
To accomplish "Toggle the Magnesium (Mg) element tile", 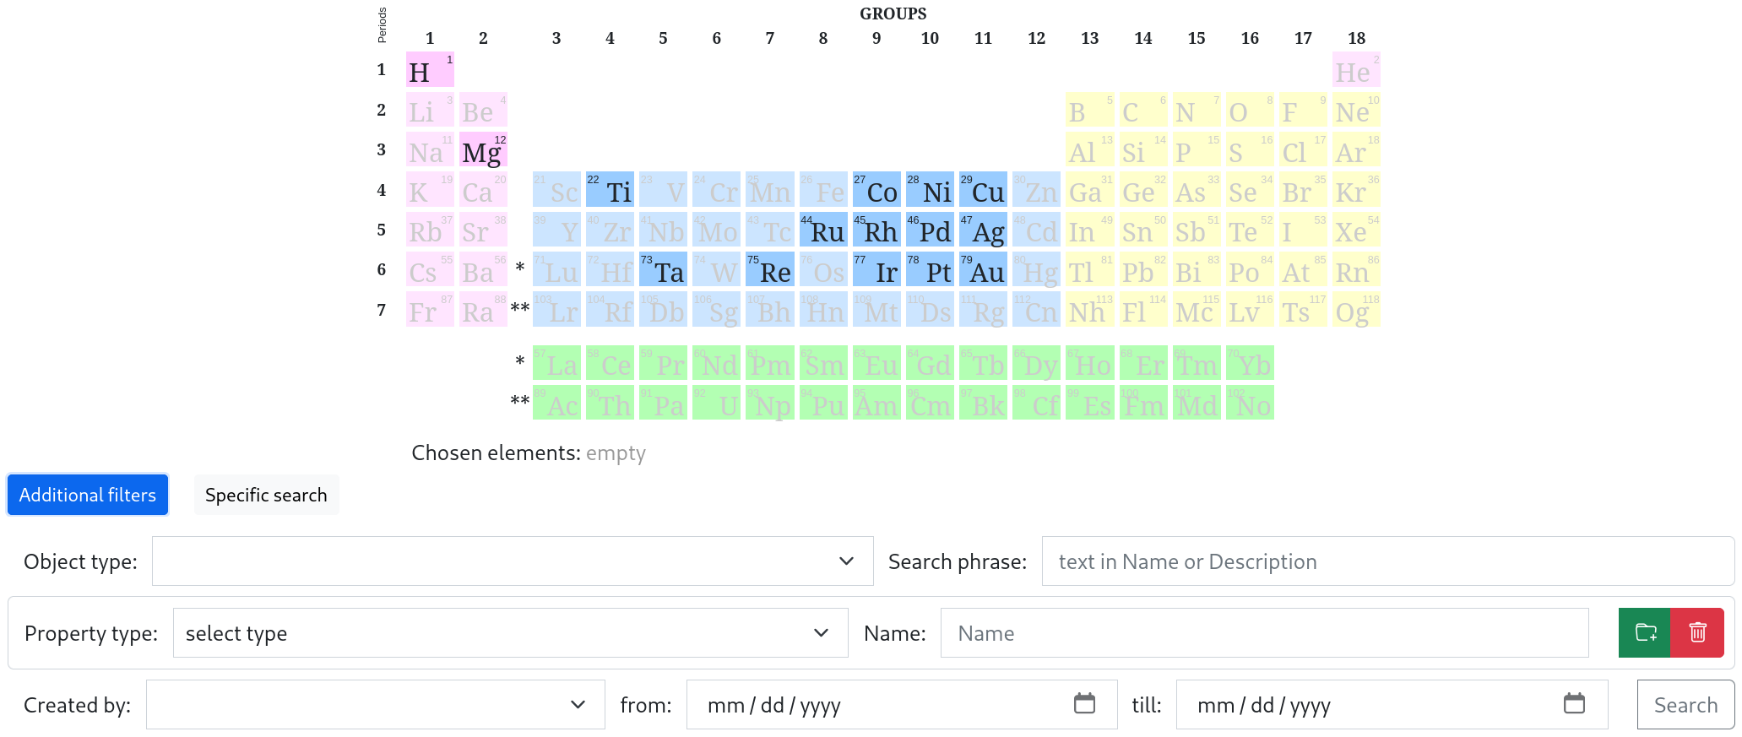I will coord(483,150).
